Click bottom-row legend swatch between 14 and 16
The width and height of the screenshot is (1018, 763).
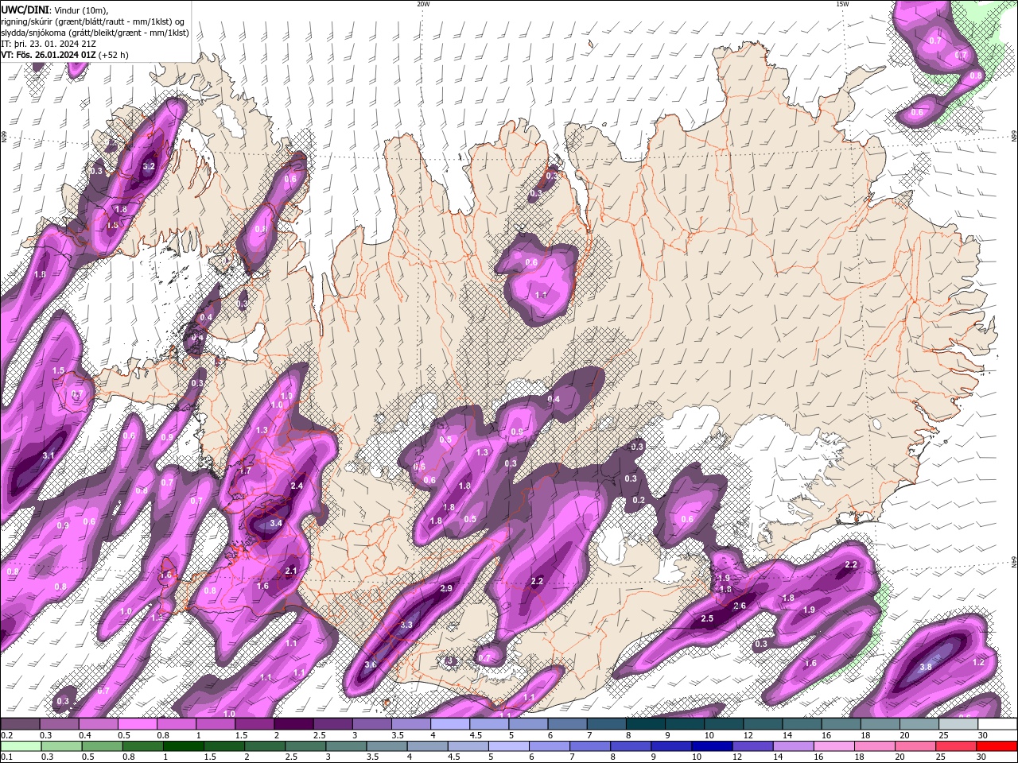pyautogui.click(x=794, y=746)
